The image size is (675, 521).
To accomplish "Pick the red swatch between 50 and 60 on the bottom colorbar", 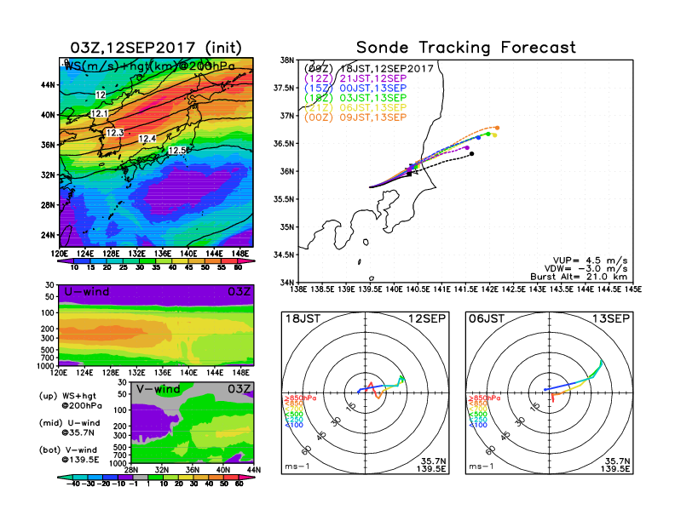I will coord(230,477).
